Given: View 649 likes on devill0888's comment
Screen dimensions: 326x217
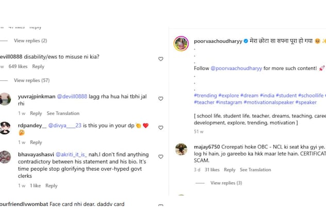Looking at the screenshot, I should pos(18,66).
